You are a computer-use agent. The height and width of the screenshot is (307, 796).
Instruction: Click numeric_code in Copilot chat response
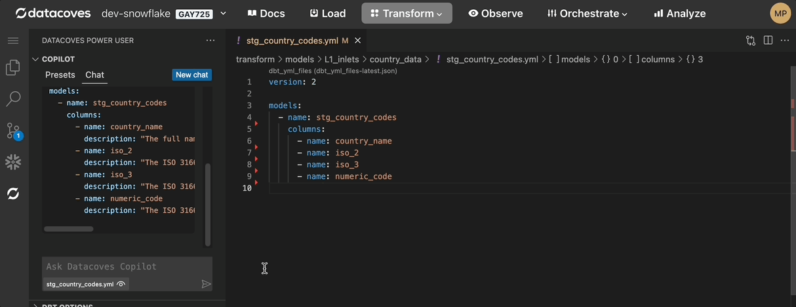136,199
